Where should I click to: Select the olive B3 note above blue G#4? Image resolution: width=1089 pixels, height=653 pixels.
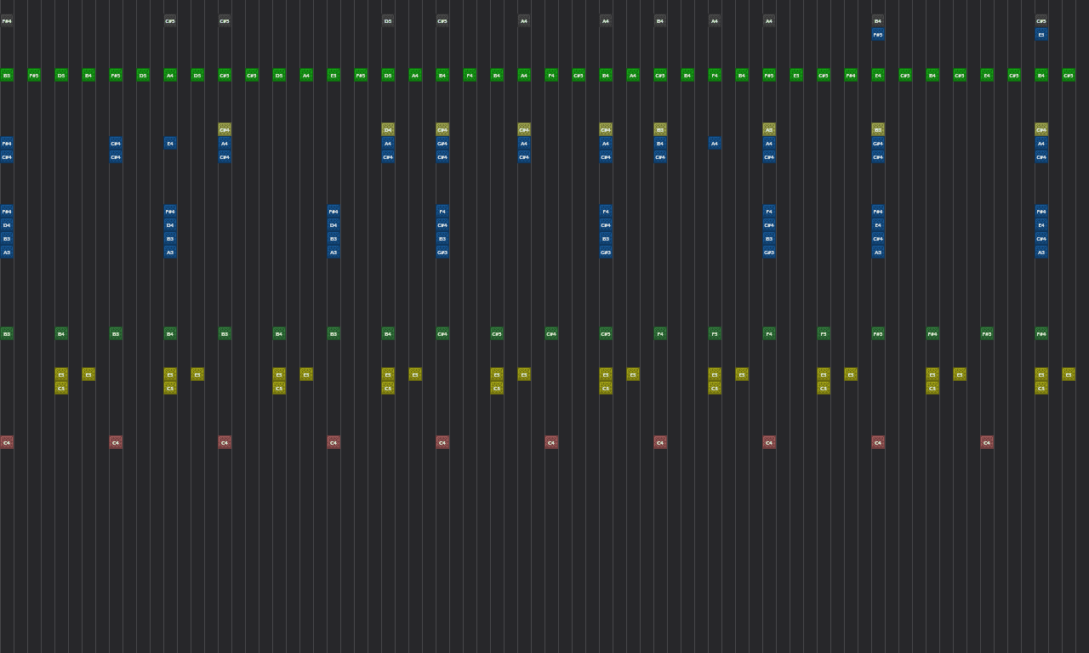pos(878,129)
